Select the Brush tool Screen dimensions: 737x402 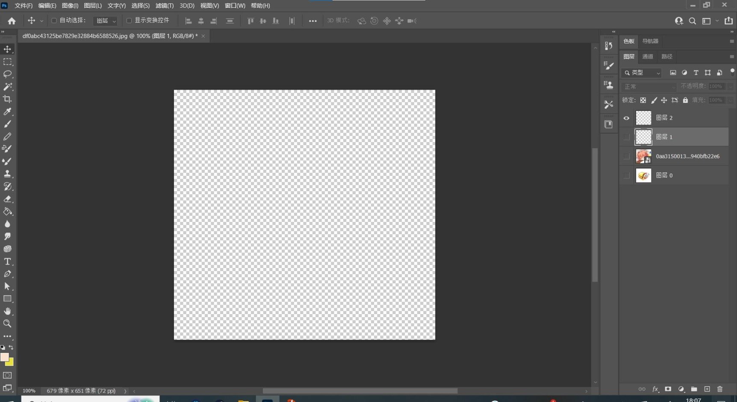point(8,124)
